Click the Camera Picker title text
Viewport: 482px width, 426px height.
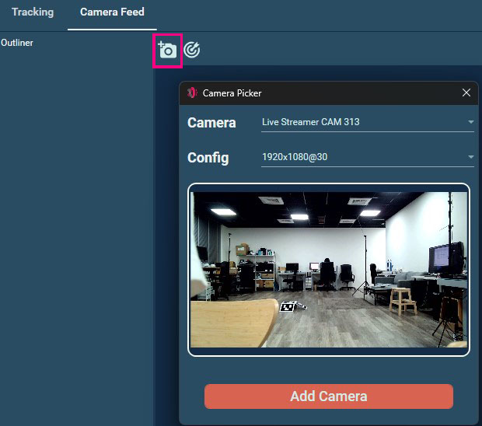pyautogui.click(x=232, y=93)
